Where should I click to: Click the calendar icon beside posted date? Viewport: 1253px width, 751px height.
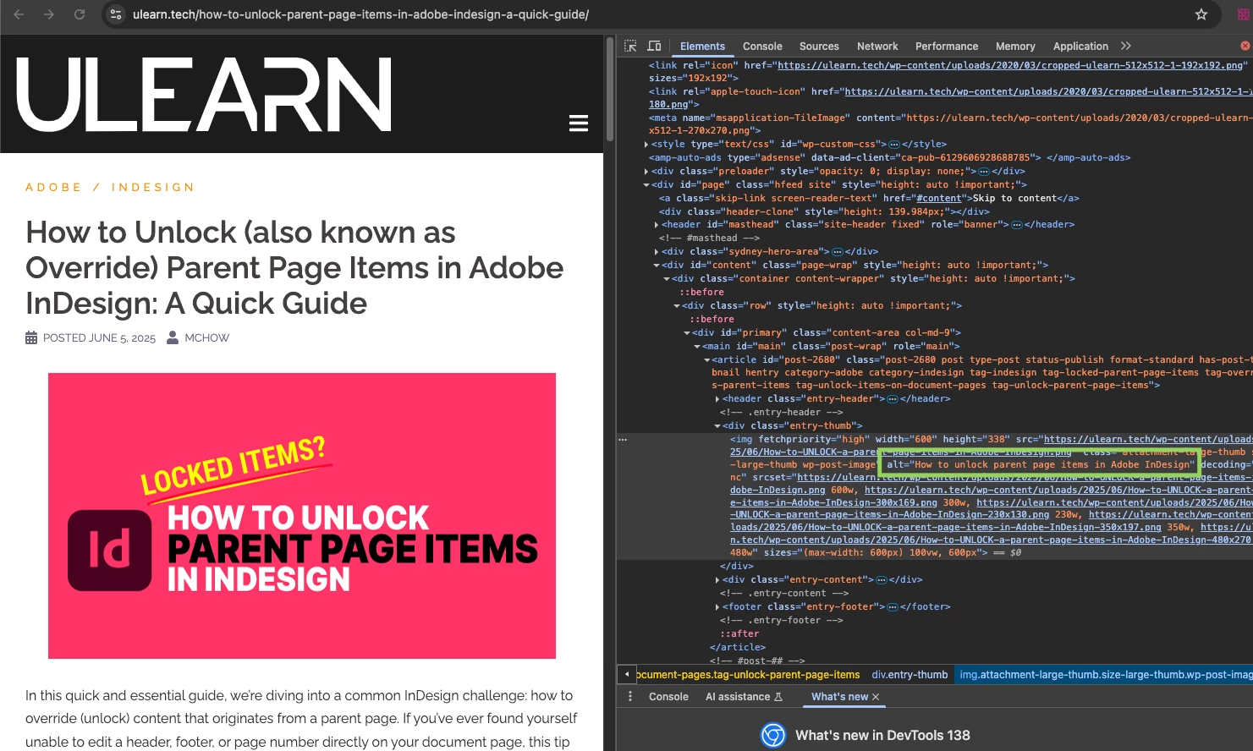coord(31,337)
